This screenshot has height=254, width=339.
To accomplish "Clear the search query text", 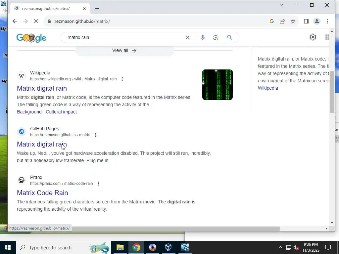I will coord(188,37).
